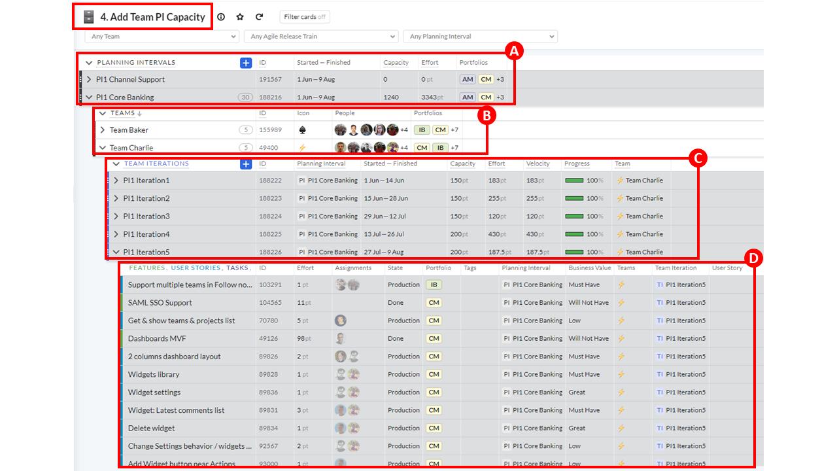Collapse the Team Charlie row
This screenshot has height=471, width=837.
pos(103,147)
